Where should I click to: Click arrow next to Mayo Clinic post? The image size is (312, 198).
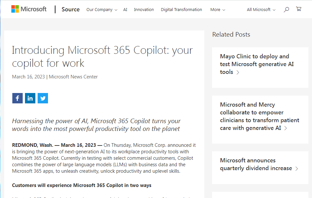(x=238, y=72)
